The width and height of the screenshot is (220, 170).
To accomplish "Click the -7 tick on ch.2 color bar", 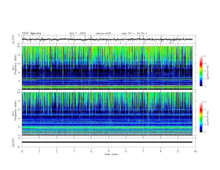I will click(205, 132).
